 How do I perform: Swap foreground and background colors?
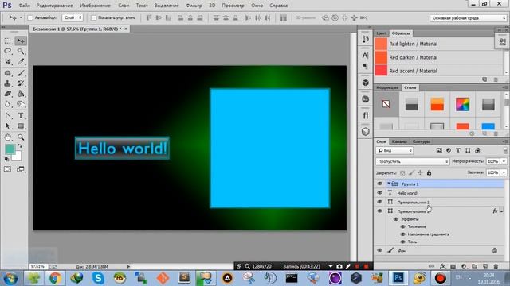tap(20, 146)
